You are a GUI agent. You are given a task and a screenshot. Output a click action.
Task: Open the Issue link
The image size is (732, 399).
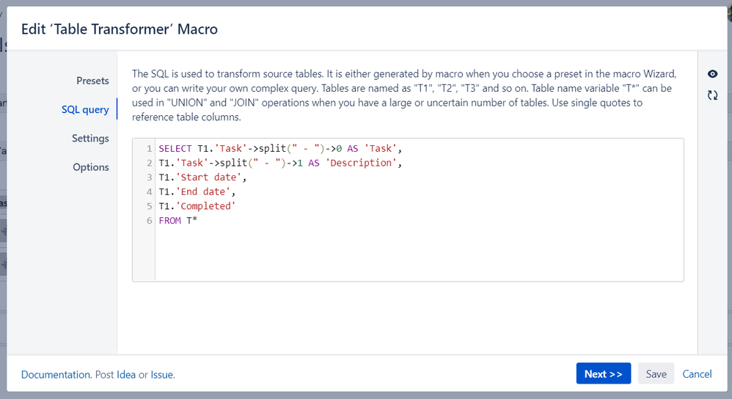(x=161, y=375)
